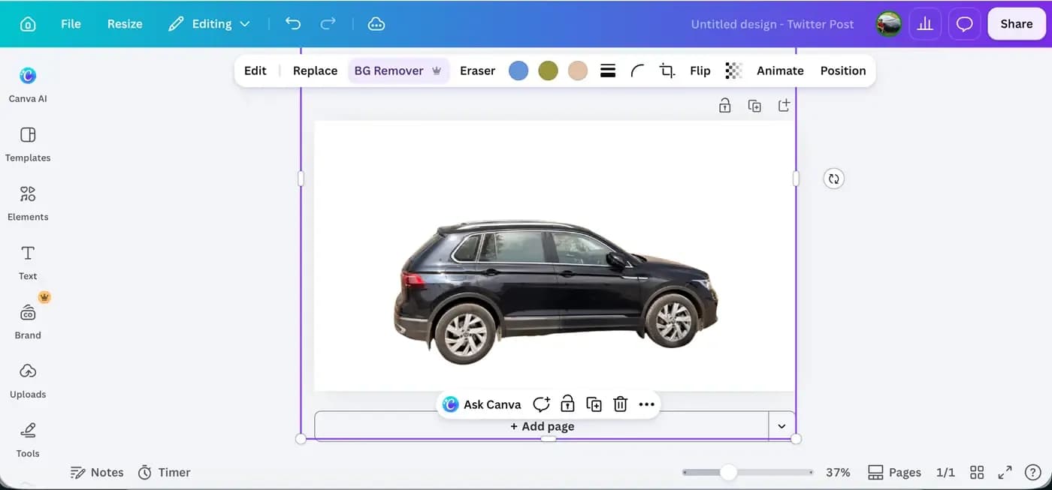The height and width of the screenshot is (490, 1052).
Task: Open the analytics chart icon
Action: tap(925, 24)
